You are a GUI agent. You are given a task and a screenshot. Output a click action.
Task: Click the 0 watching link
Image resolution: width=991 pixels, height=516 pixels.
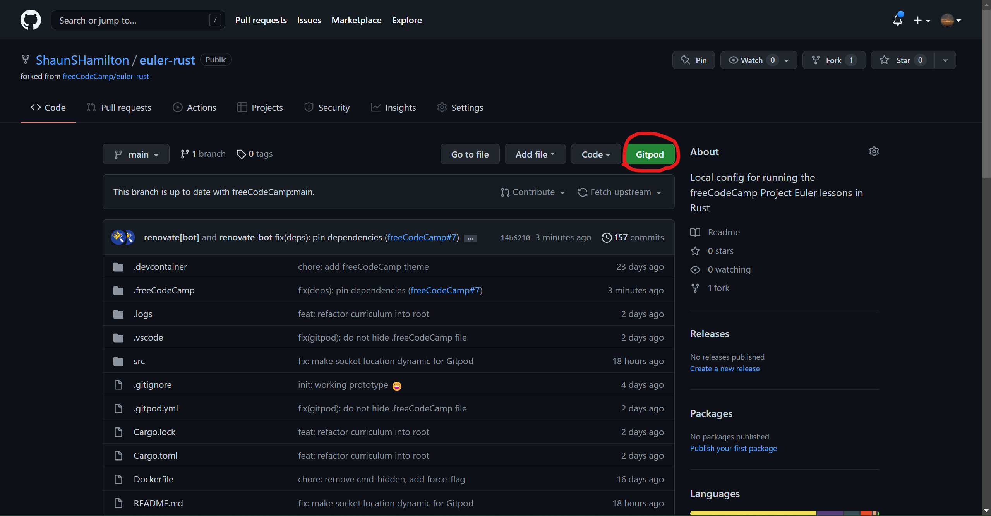click(729, 269)
